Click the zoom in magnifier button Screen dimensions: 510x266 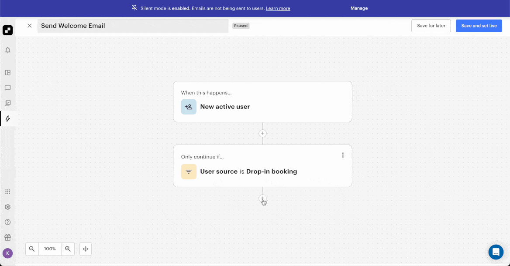68,249
